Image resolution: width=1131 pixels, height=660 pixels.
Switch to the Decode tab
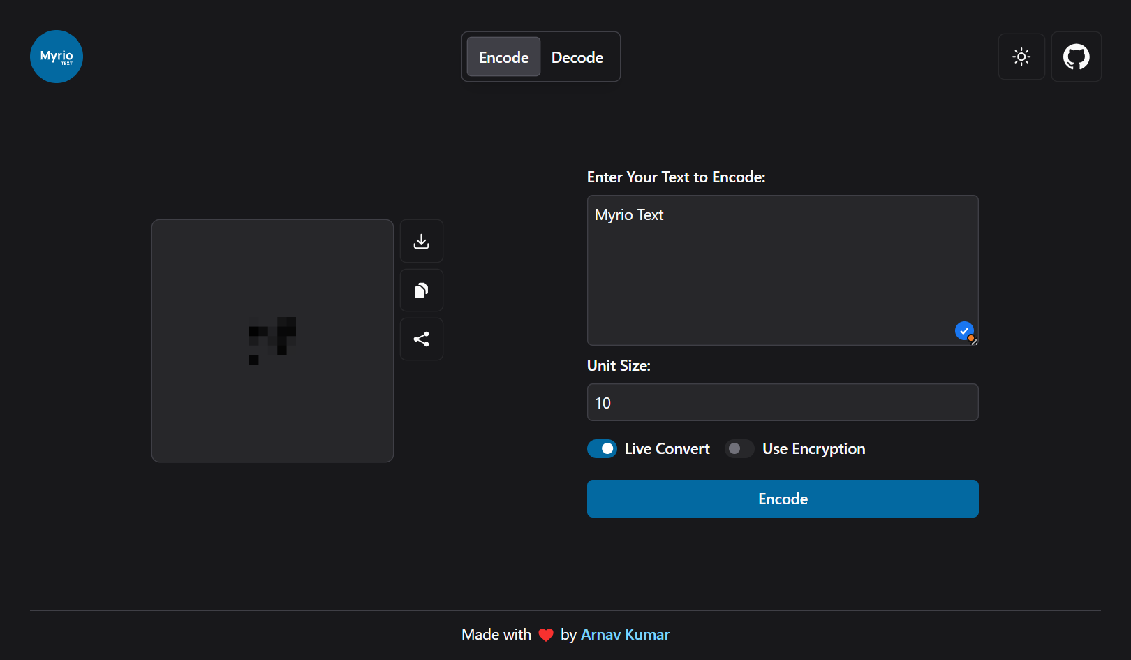coord(577,57)
